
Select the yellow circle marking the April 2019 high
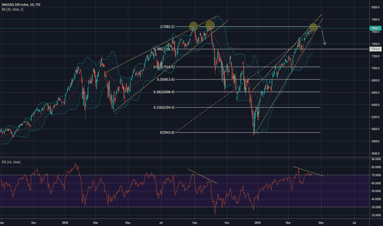pyautogui.click(x=314, y=27)
